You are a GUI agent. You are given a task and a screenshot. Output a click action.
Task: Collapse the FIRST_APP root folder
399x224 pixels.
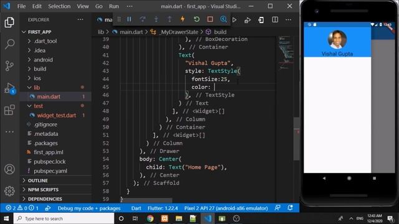click(x=55, y=32)
